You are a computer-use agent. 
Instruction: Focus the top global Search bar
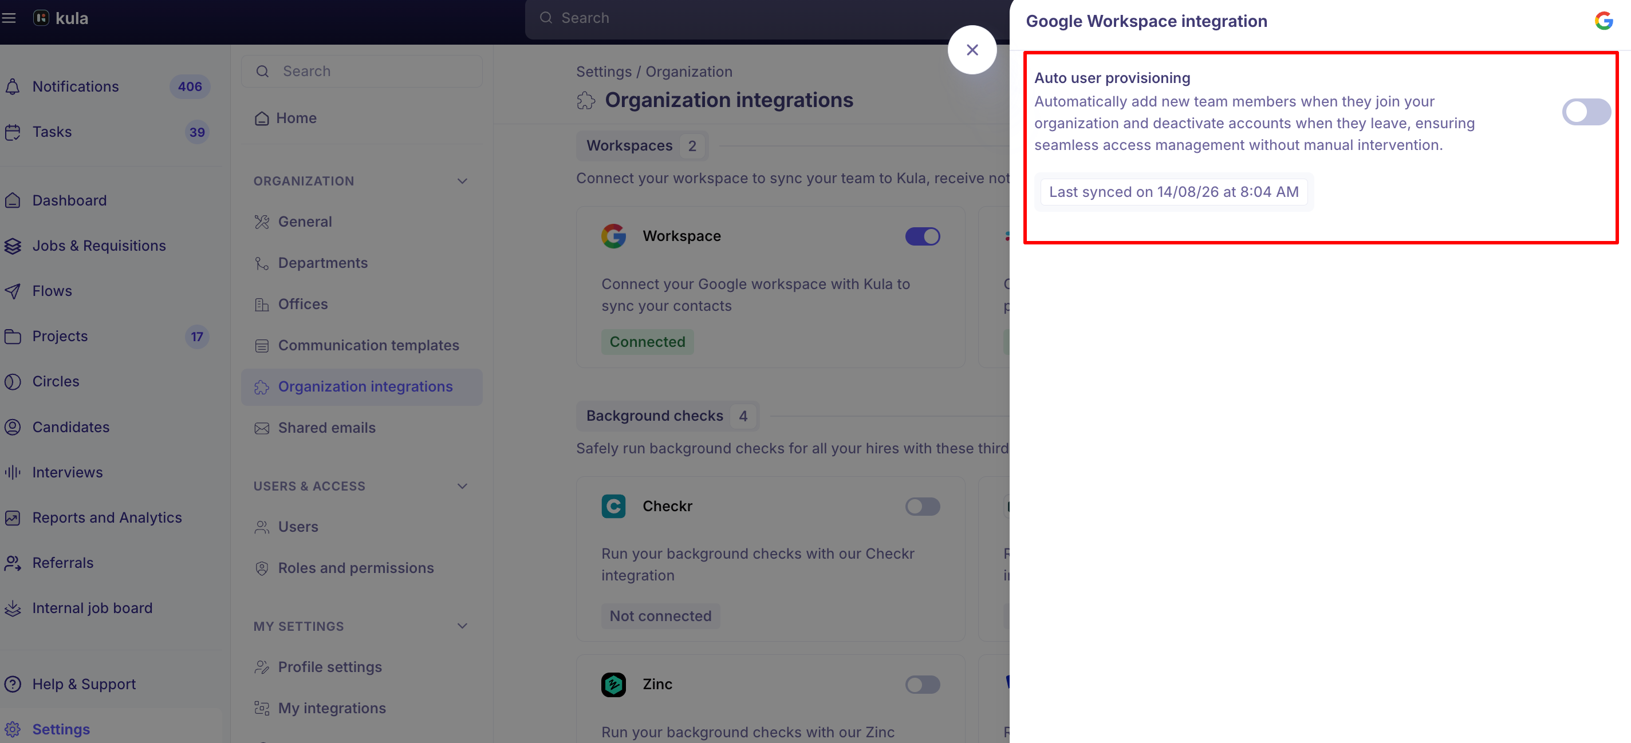[767, 18]
